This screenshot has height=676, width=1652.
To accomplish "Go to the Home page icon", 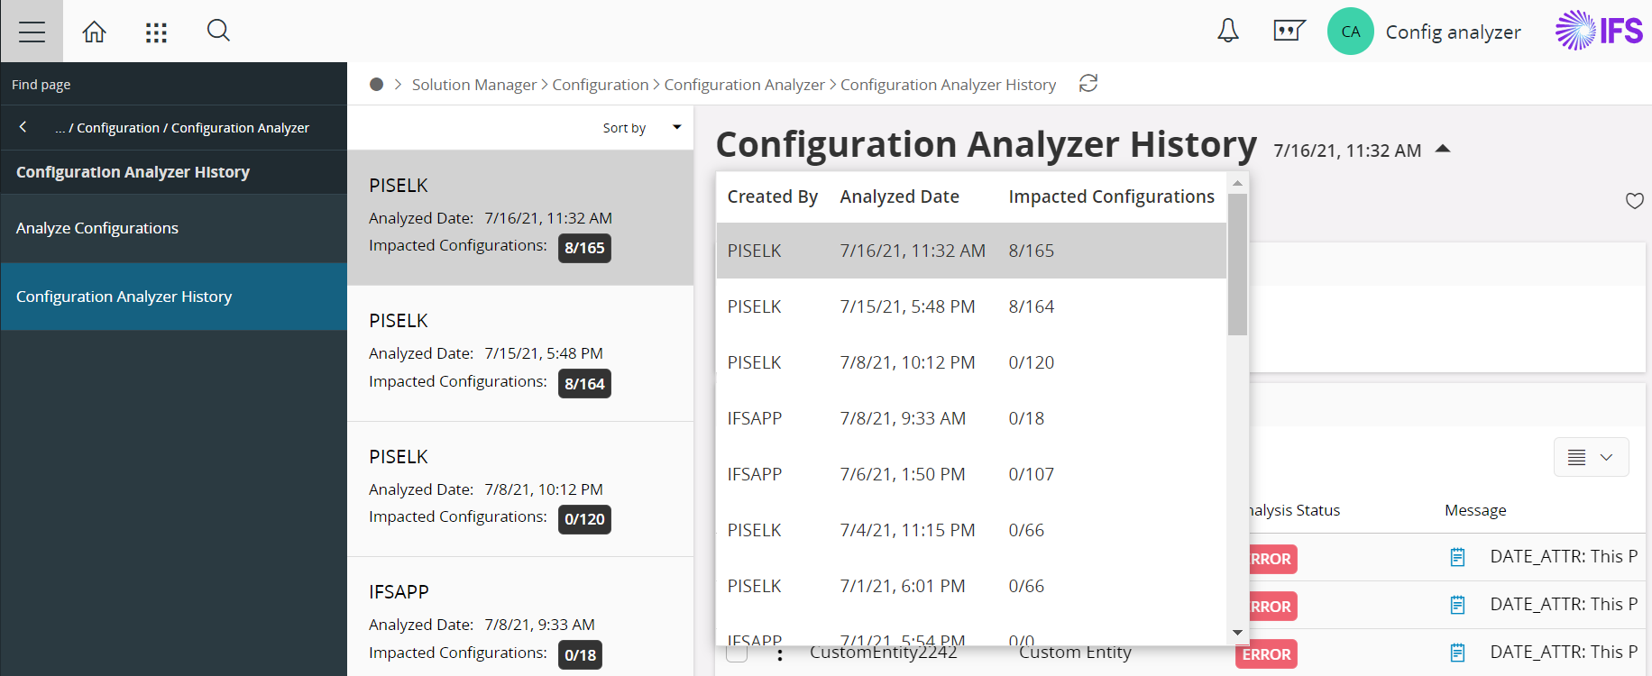I will 94,32.
